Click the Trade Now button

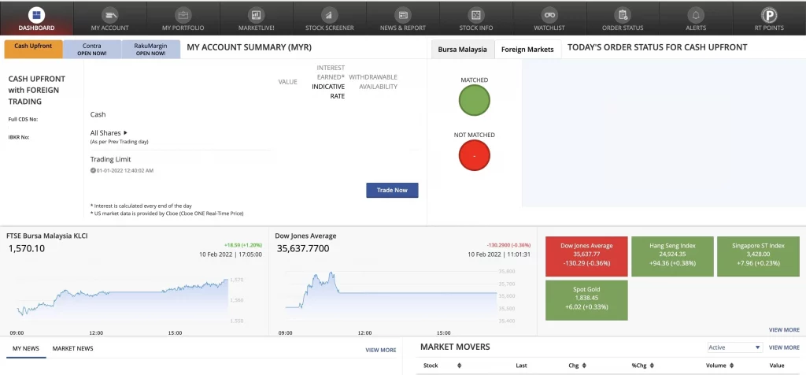(392, 190)
